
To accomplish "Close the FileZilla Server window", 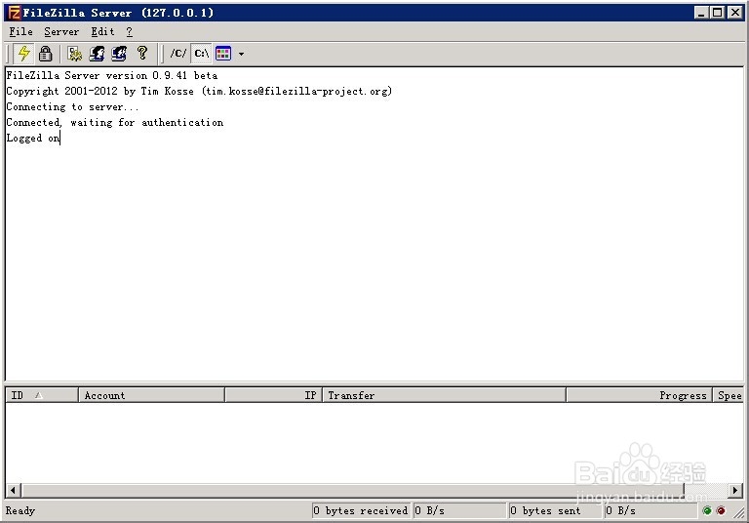I will click(735, 13).
